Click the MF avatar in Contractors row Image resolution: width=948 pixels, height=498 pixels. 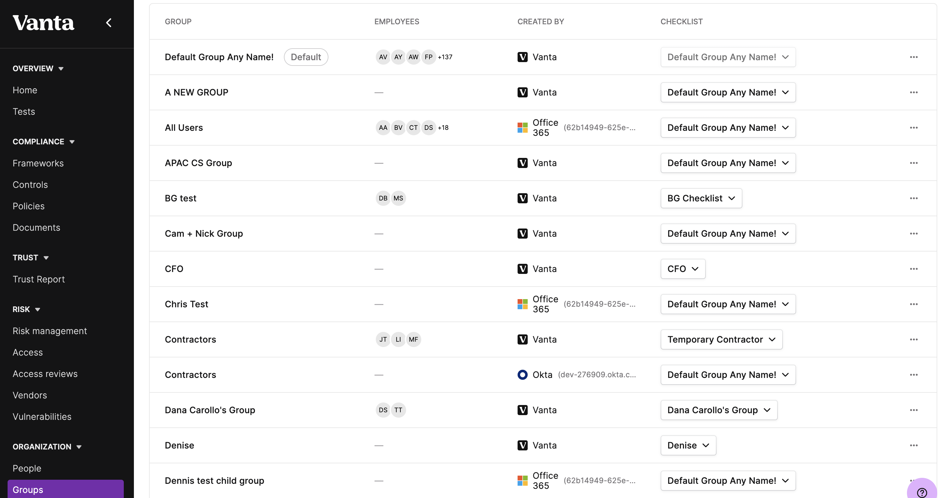[x=413, y=339]
